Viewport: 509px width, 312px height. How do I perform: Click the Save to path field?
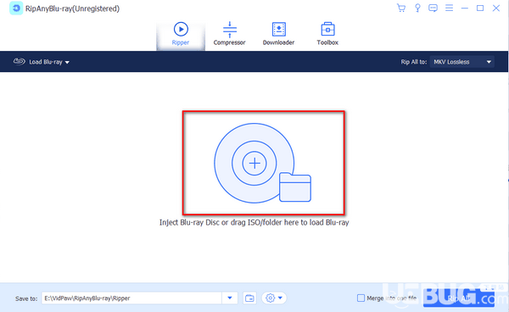tap(131, 298)
